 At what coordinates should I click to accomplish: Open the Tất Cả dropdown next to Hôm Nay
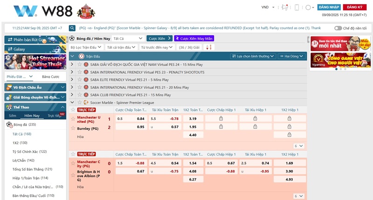pyautogui.click(x=128, y=38)
